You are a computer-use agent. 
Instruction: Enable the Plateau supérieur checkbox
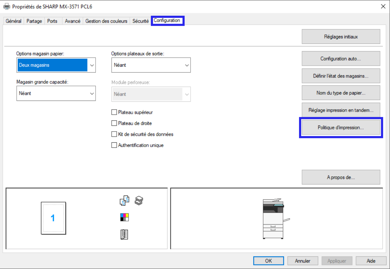(114, 112)
